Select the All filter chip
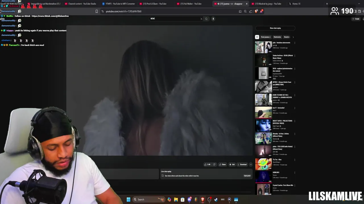 pos(257,37)
